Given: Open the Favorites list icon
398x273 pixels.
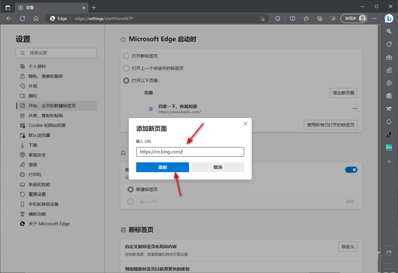Looking at the screenshot, I should pyautogui.click(x=306, y=18).
